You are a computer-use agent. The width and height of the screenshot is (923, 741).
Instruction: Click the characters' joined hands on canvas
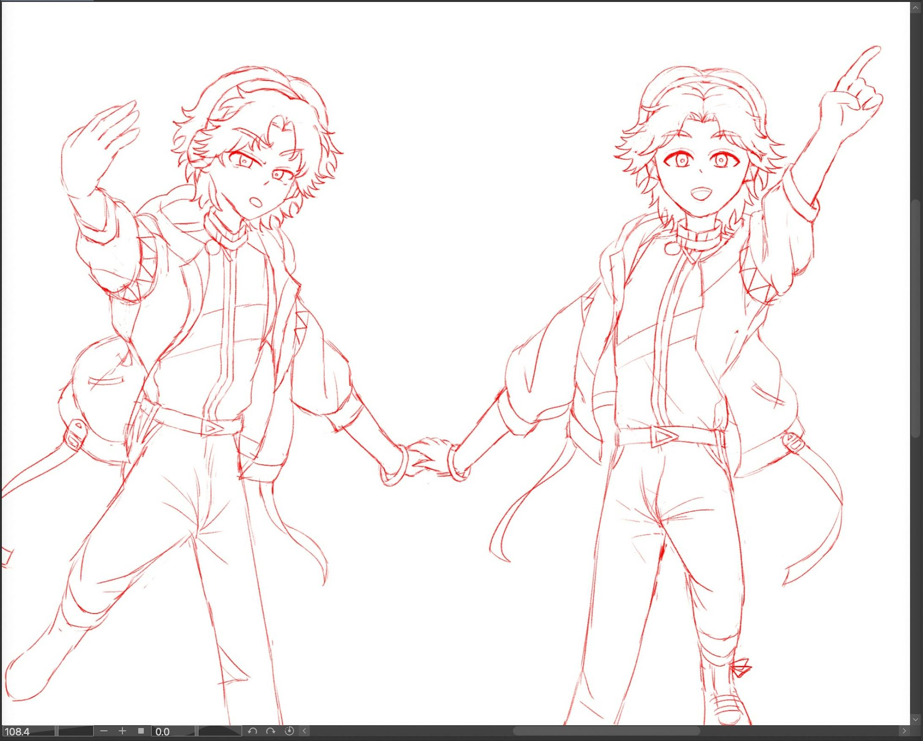[x=428, y=459]
